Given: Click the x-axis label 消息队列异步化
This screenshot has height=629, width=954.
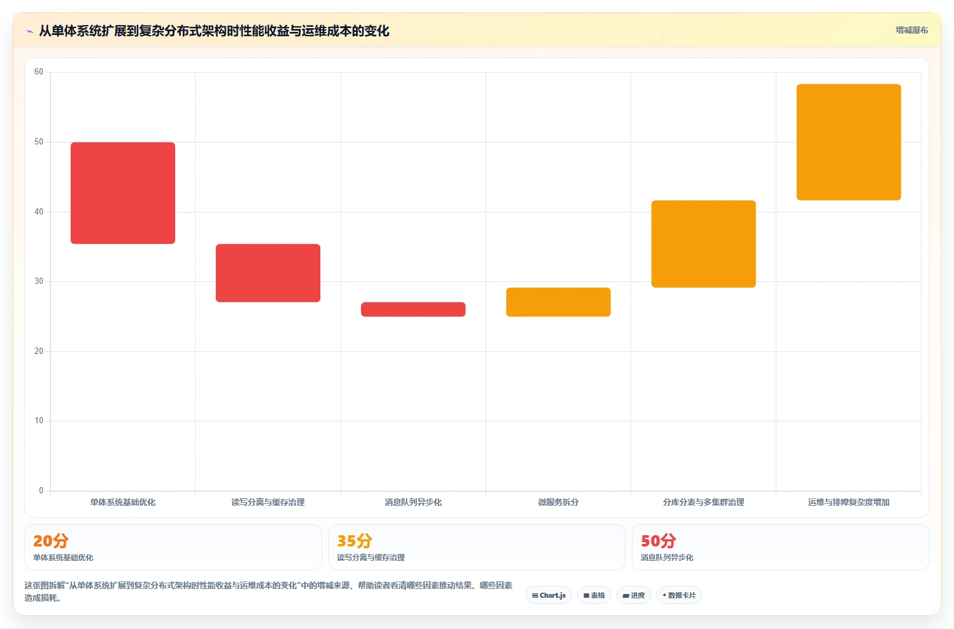Looking at the screenshot, I should (x=413, y=502).
